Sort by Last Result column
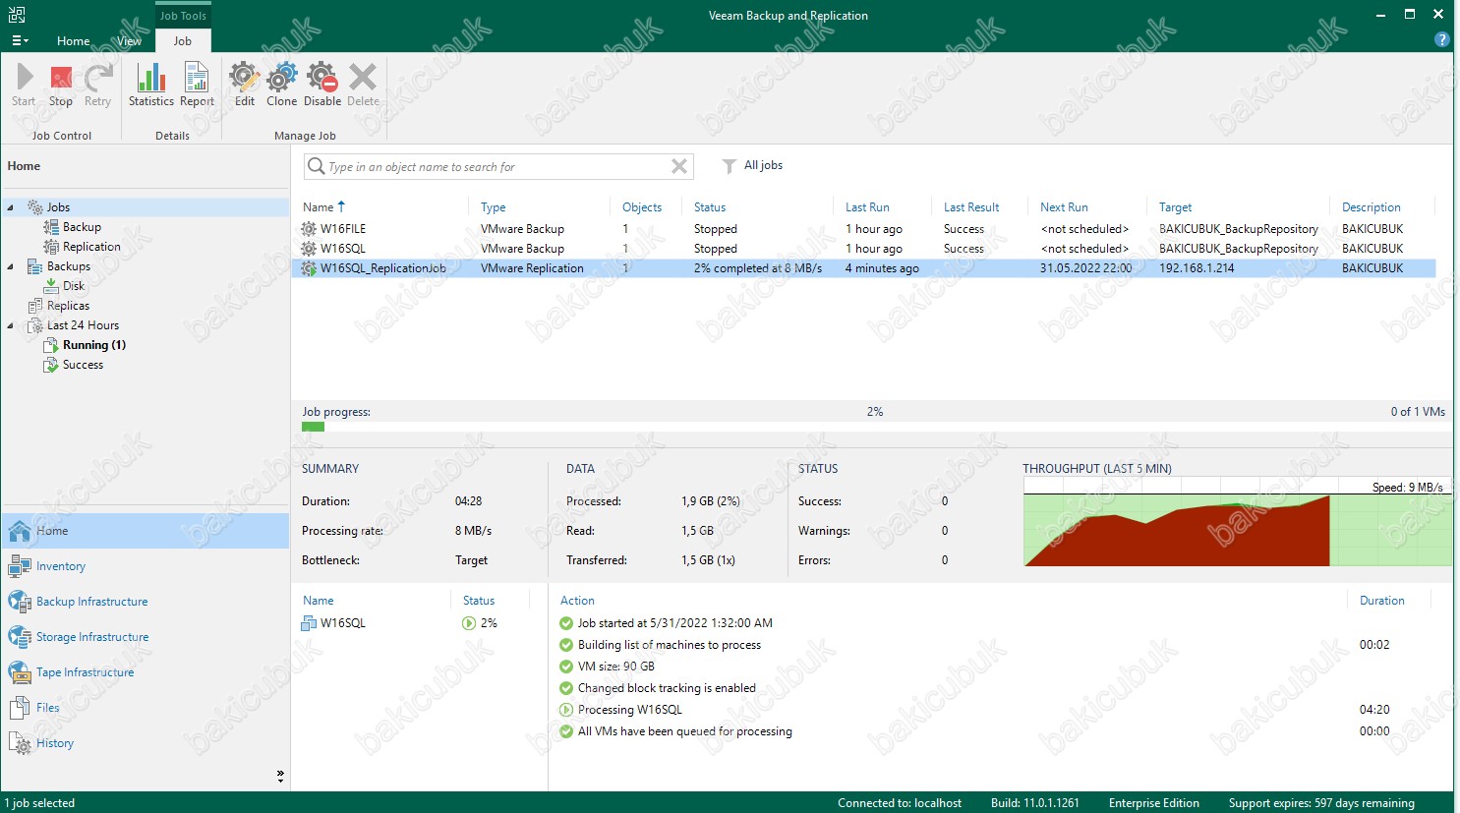Image resolution: width=1460 pixels, height=813 pixels. 971,207
